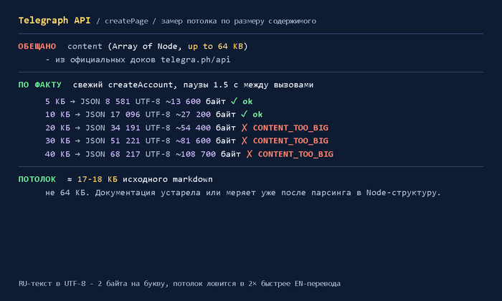Select the '40 КБ' row size label

pyautogui.click(x=57, y=154)
